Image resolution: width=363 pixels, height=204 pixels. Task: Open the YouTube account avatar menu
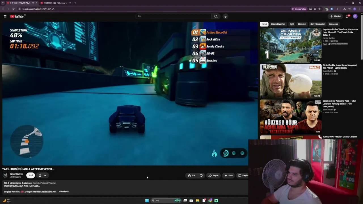tap(355, 16)
